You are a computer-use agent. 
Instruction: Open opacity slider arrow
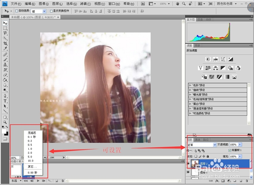240,145
